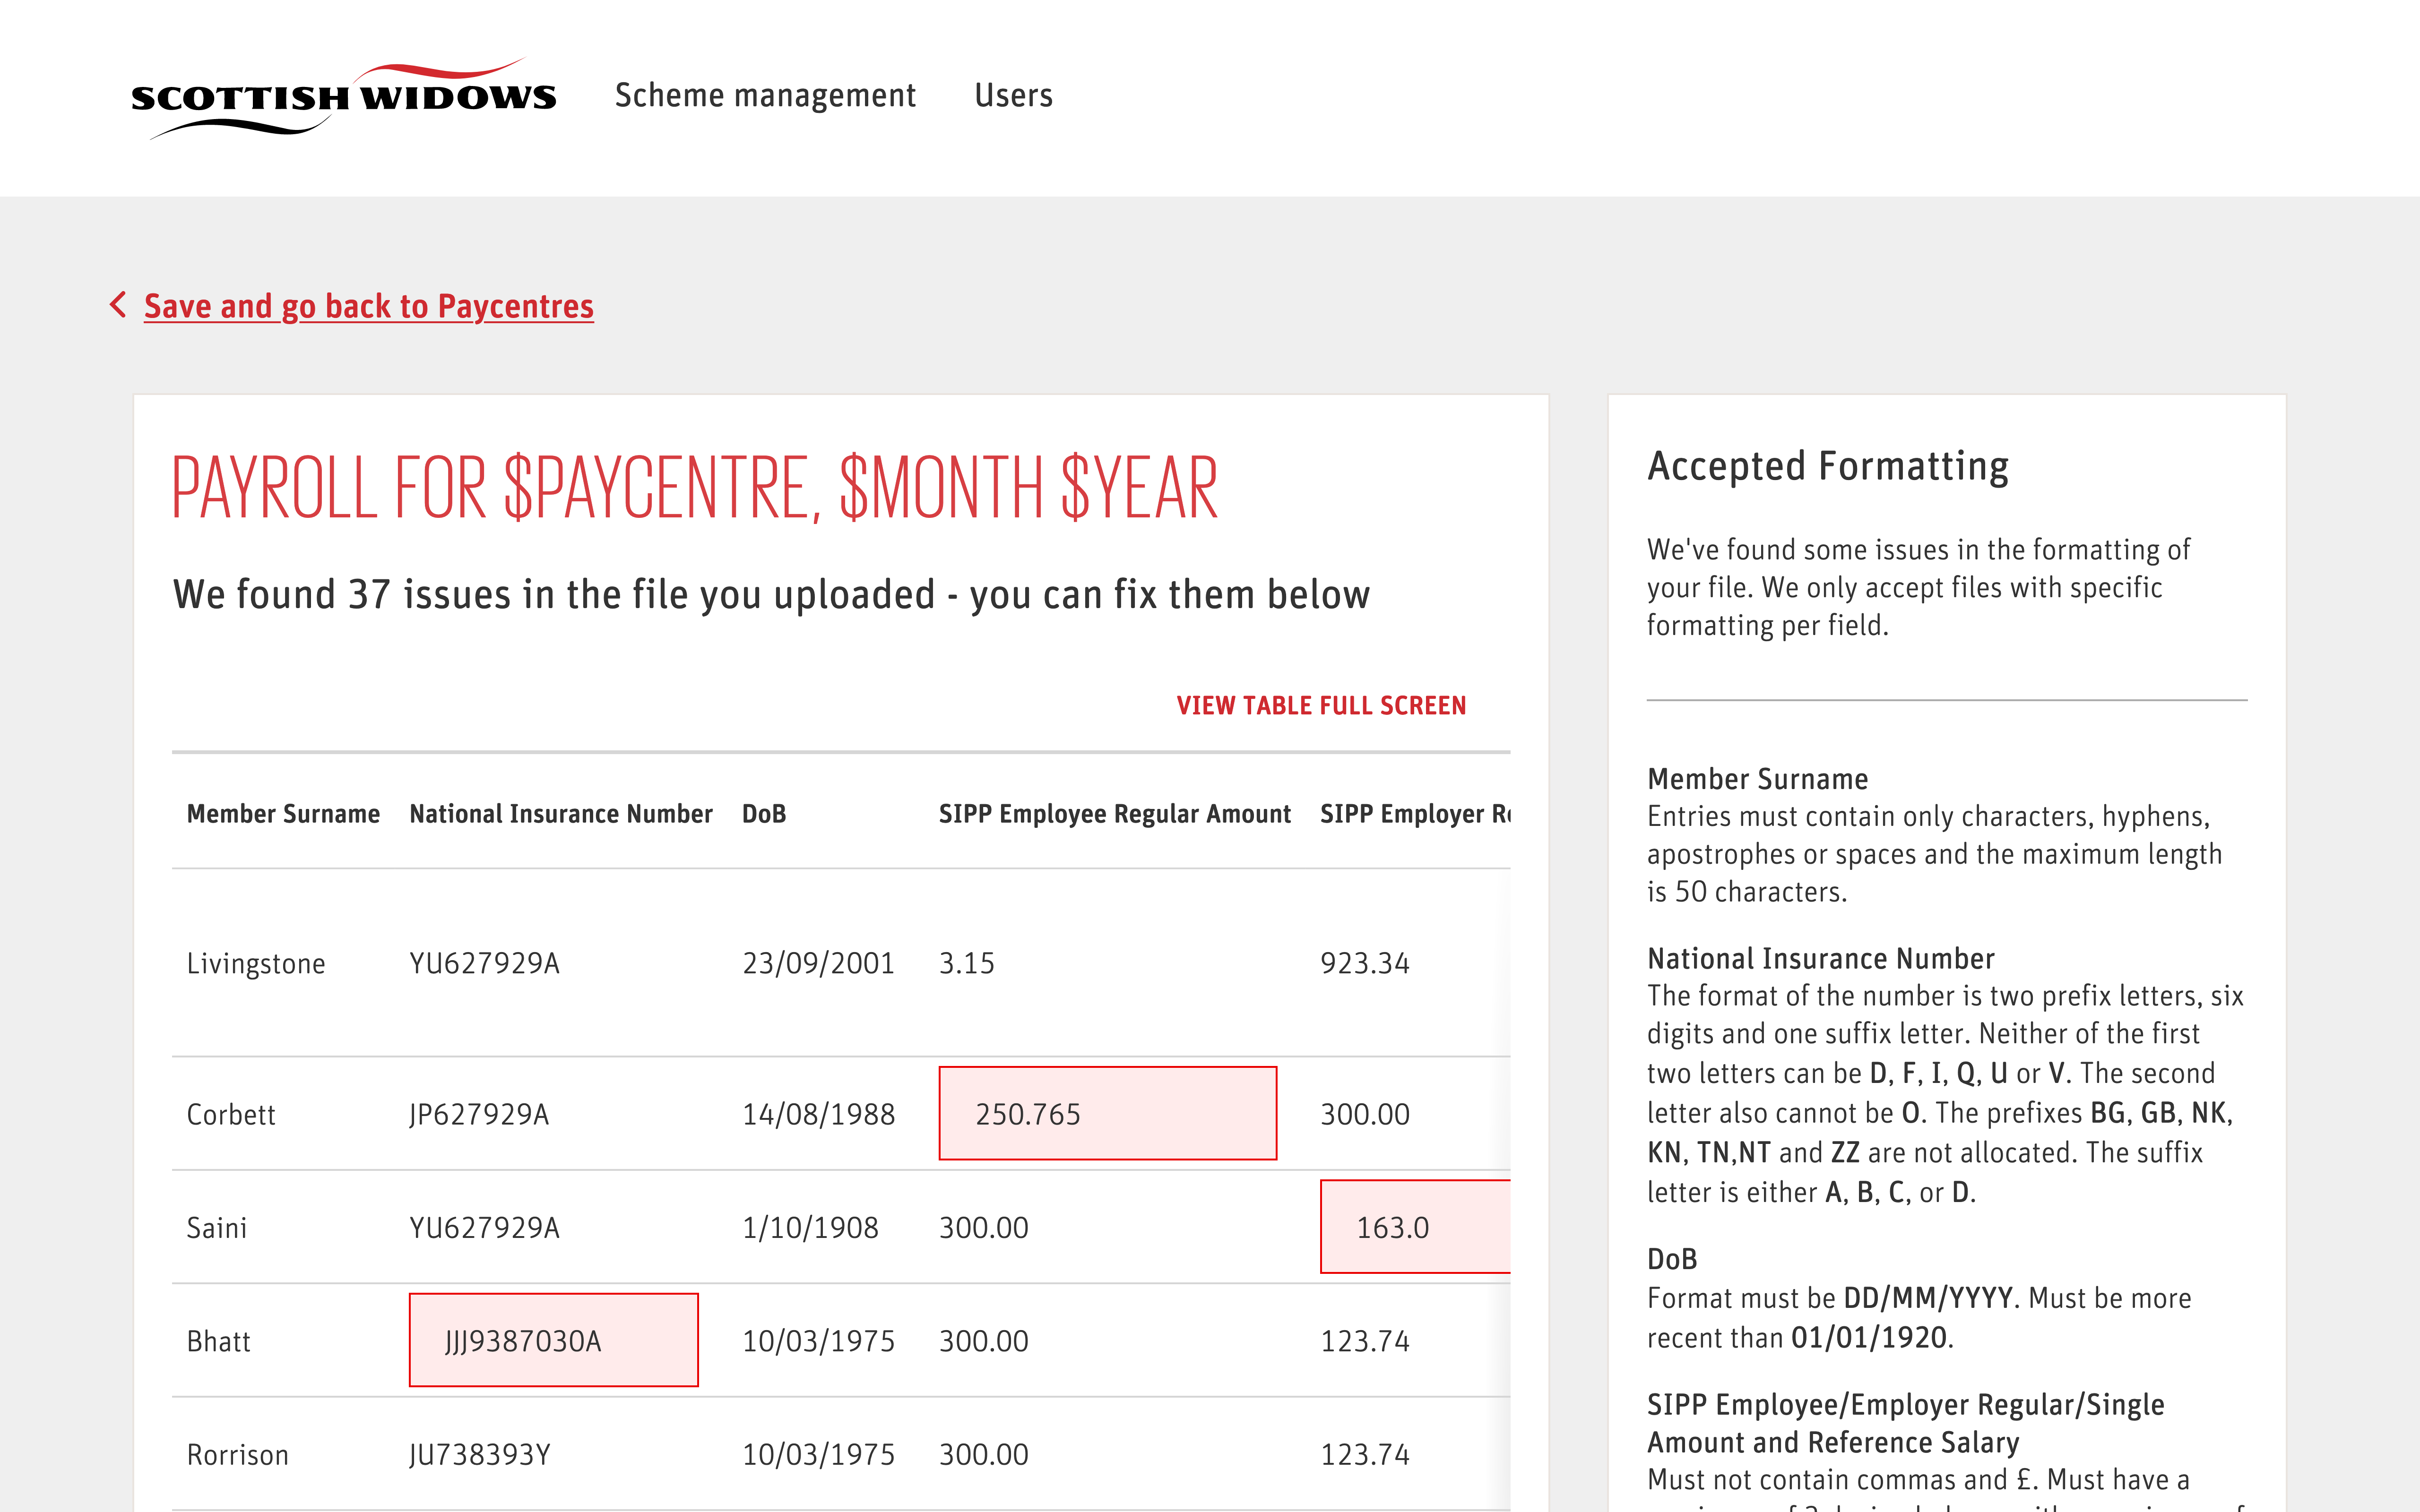Click Saini's date of birth 1/10/1908
This screenshot has height=1512, width=2420.
pyautogui.click(x=810, y=1227)
